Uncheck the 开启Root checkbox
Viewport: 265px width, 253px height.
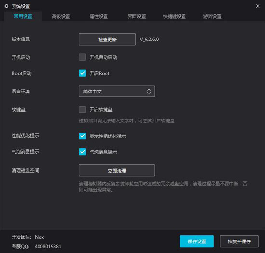pos(82,73)
